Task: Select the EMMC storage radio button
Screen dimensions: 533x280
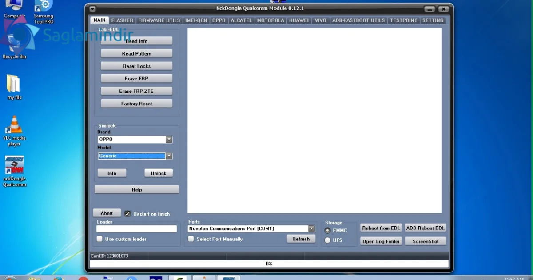Action: point(328,230)
